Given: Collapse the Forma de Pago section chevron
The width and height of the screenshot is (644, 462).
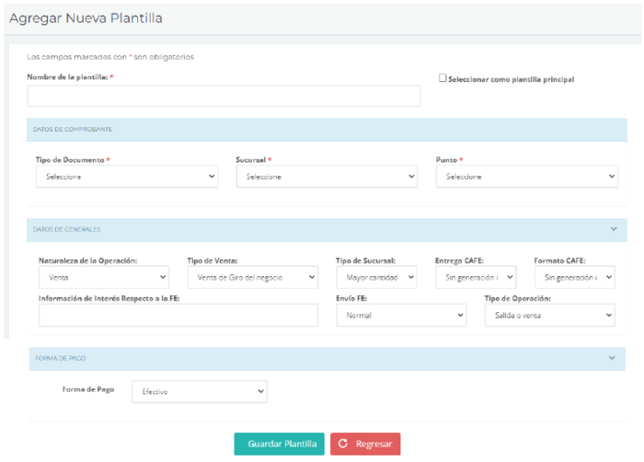Looking at the screenshot, I should click(611, 358).
